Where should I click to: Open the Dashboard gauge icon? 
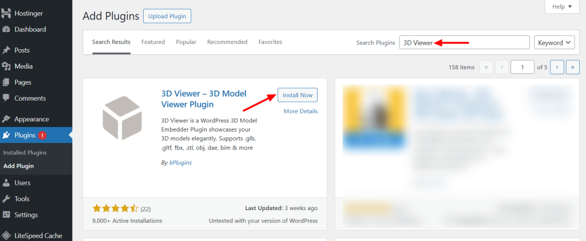pyautogui.click(x=6, y=30)
